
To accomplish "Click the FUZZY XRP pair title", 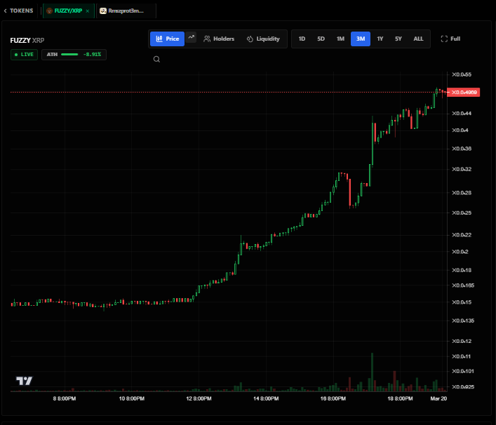I will pos(27,41).
